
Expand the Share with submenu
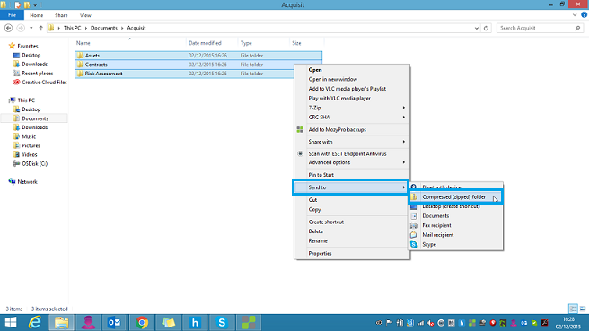tap(352, 142)
